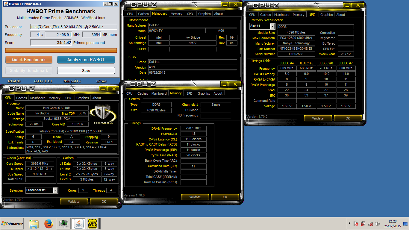Save the HWBOT Prime result
409x230 pixels.
pos(86,70)
